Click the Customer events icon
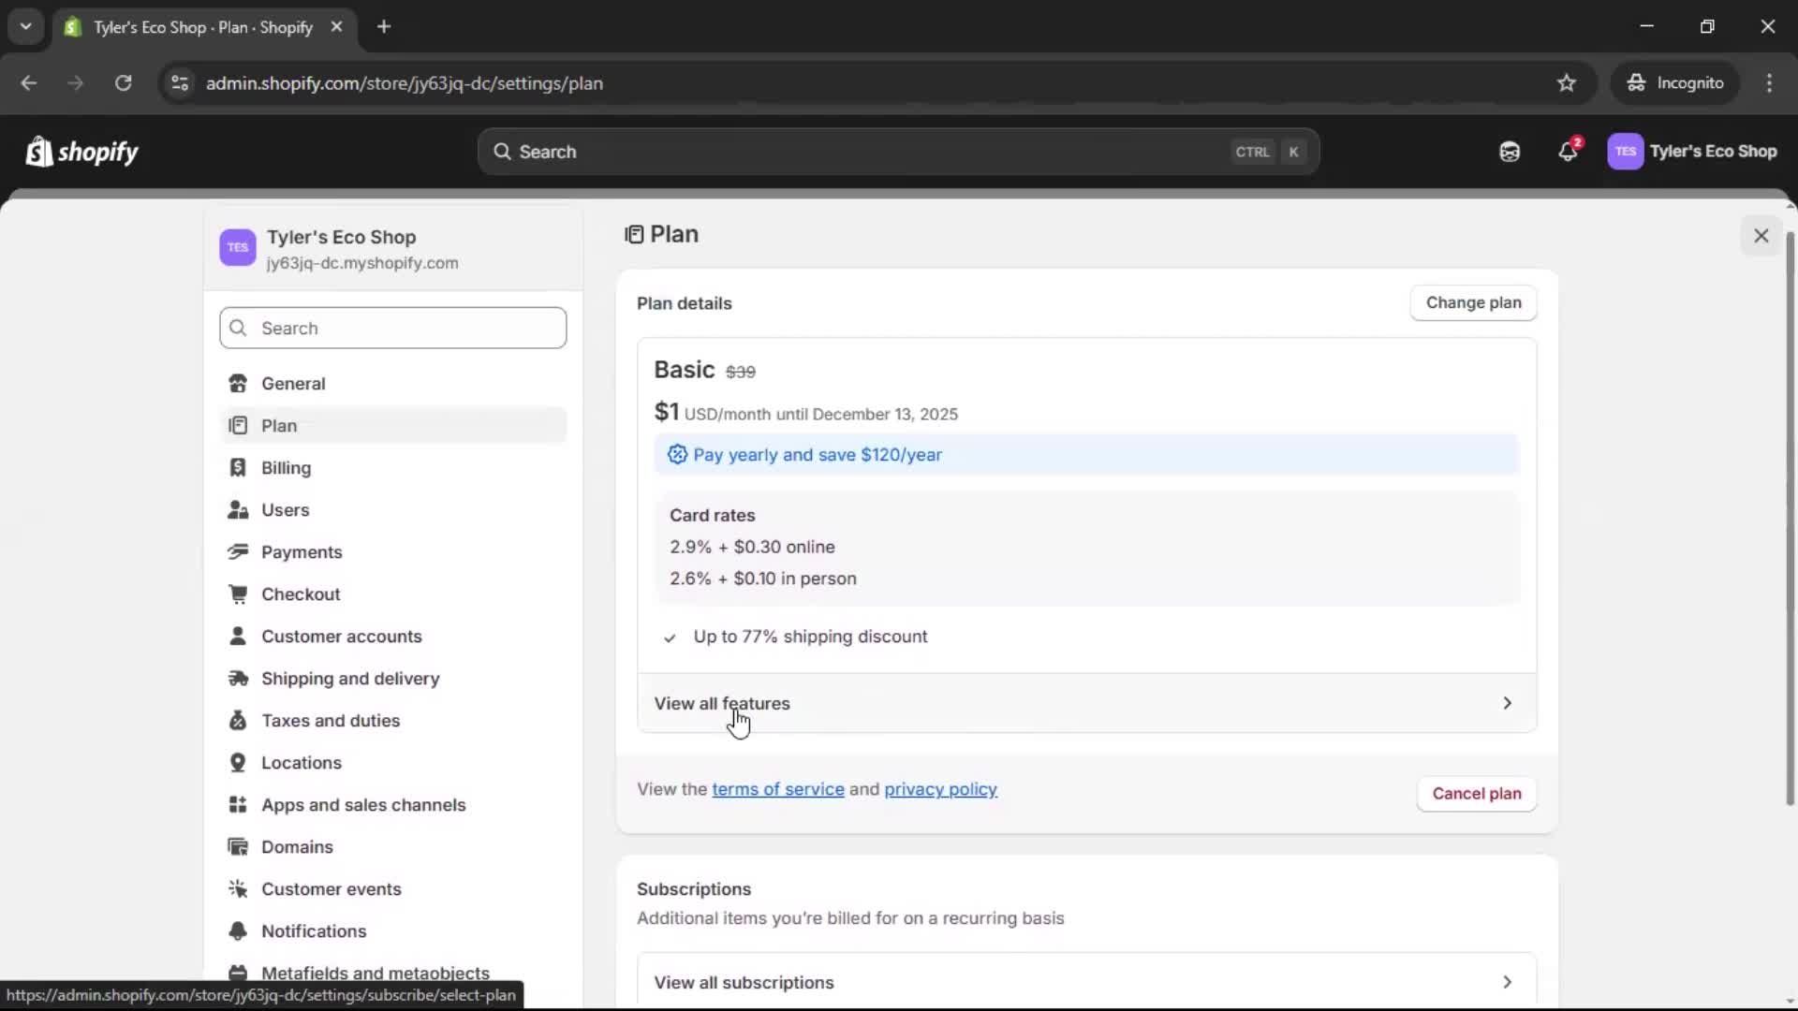This screenshot has width=1798, height=1011. click(x=238, y=889)
